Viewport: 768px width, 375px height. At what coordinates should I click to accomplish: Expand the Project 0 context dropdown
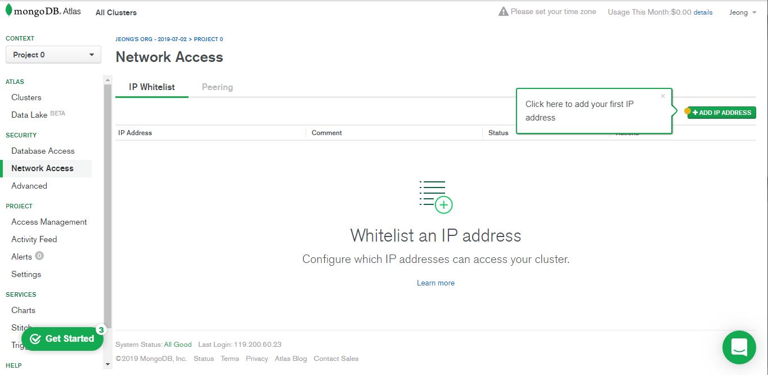(x=53, y=55)
